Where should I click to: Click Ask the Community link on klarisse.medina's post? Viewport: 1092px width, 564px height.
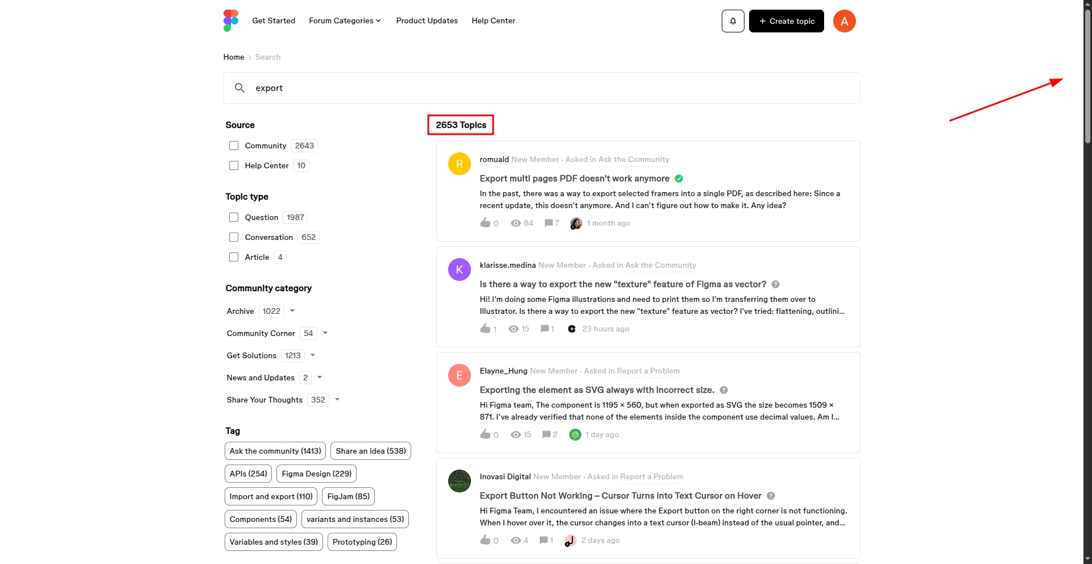point(660,265)
